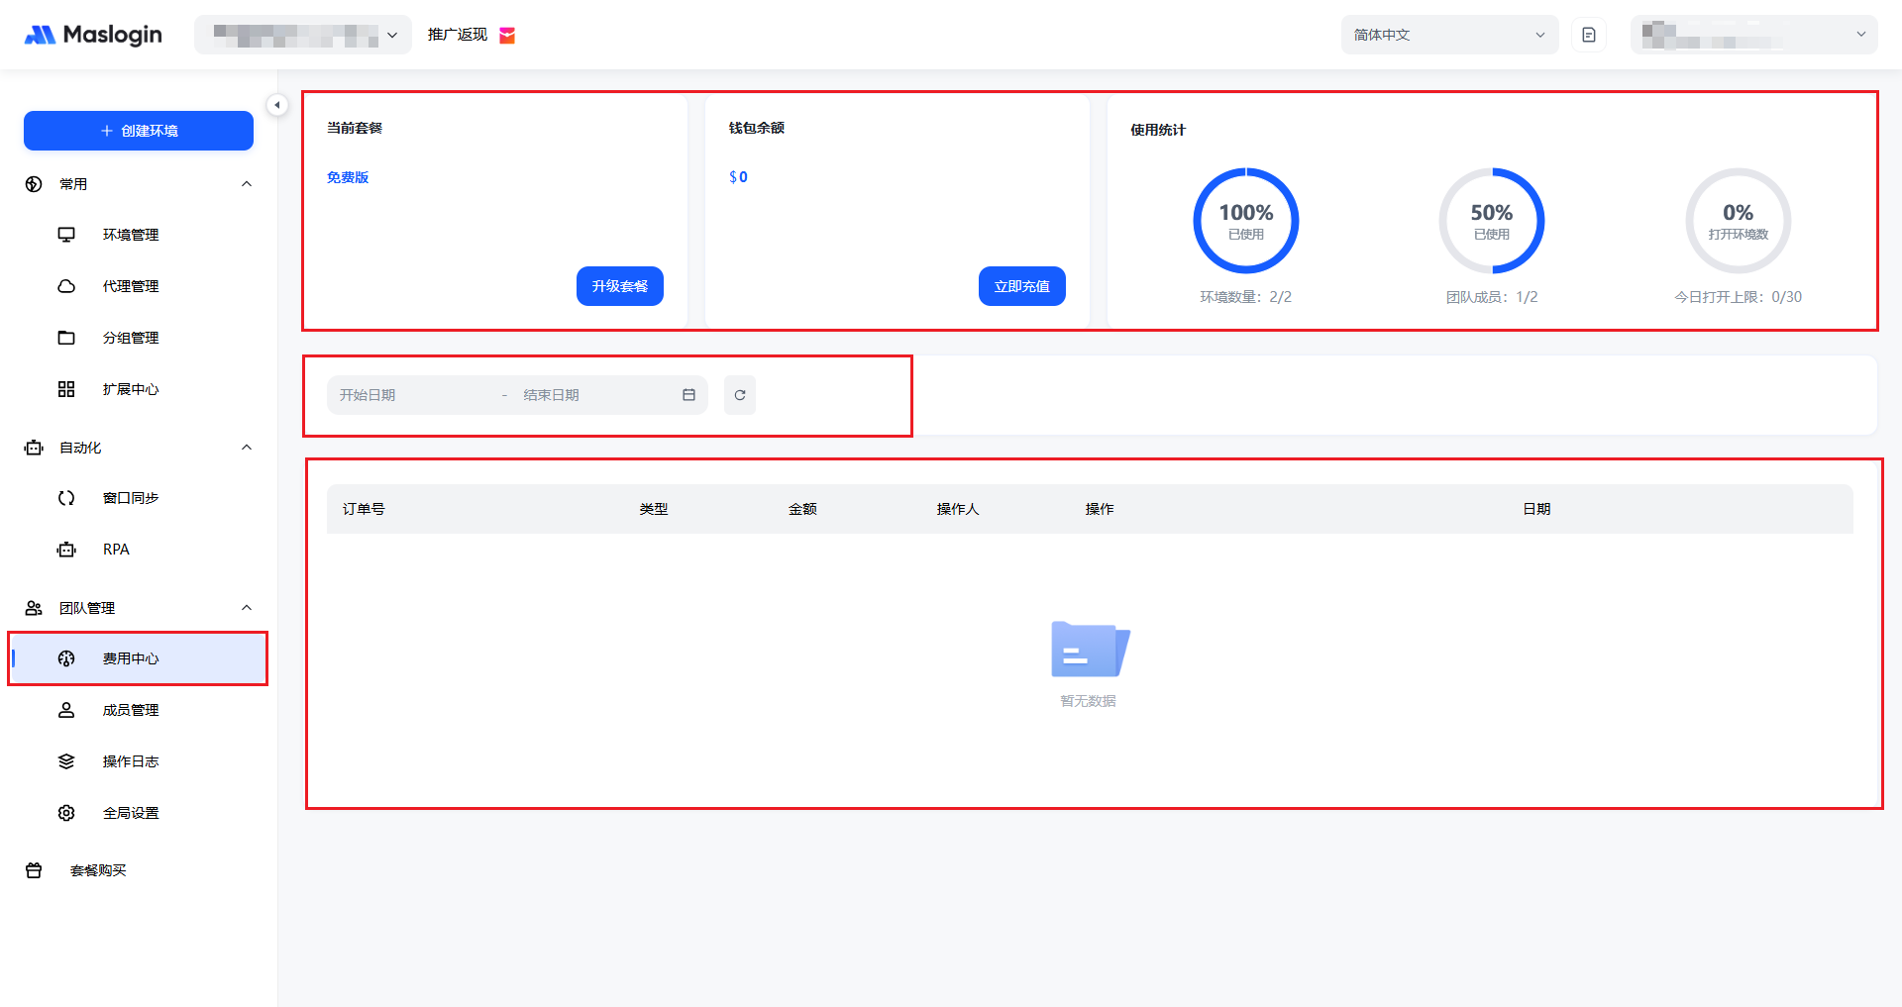Viewport: 1902px width, 1007px height.
Task: Click the 立即充值 button
Action: (1021, 286)
